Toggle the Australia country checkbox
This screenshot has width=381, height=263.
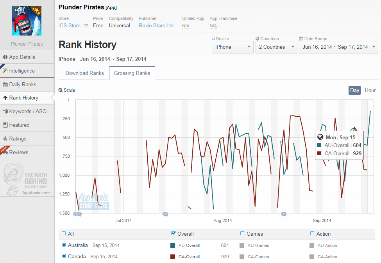click(x=64, y=245)
